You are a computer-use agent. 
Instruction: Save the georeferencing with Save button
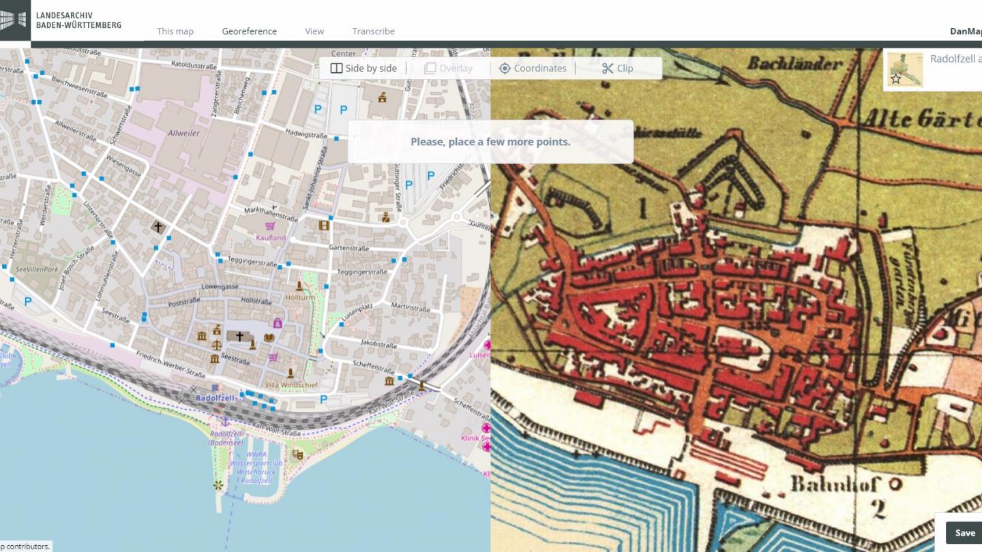[x=964, y=533]
